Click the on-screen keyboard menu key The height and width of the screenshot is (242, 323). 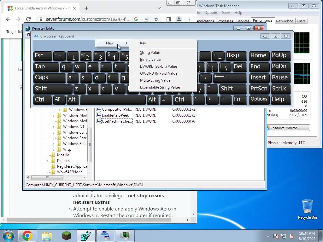pos(166,100)
